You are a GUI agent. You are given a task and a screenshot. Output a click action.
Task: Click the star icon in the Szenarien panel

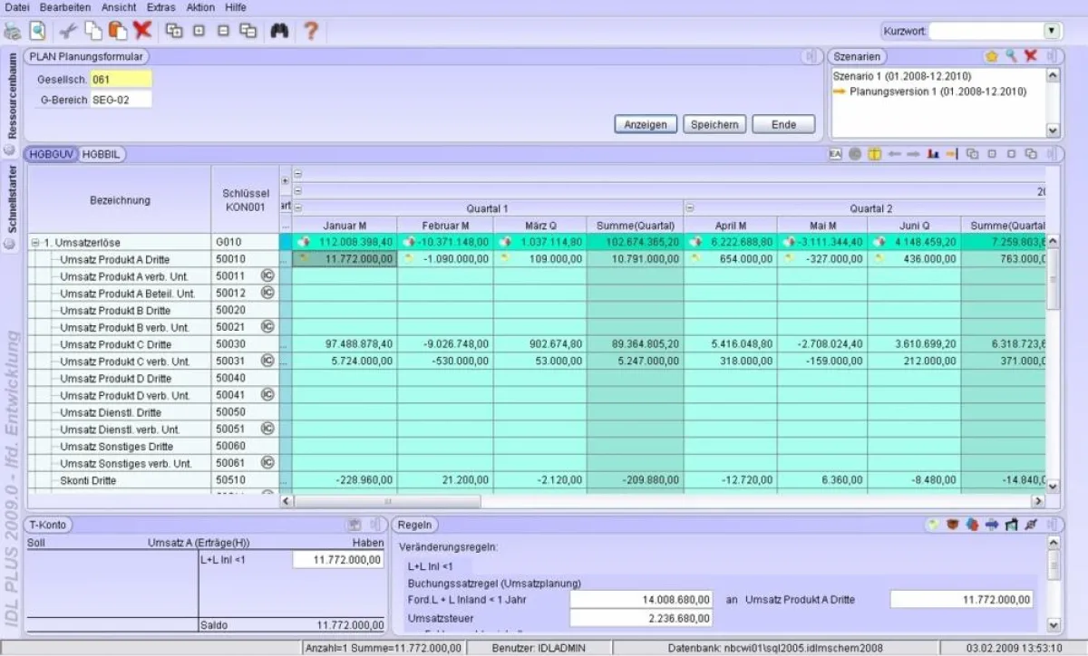[x=991, y=55]
